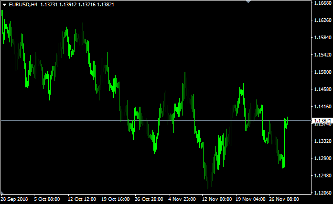Screen dimensions: 333x204
Task: Click the 5 Oct 08:00 time label
Action: coord(47,199)
